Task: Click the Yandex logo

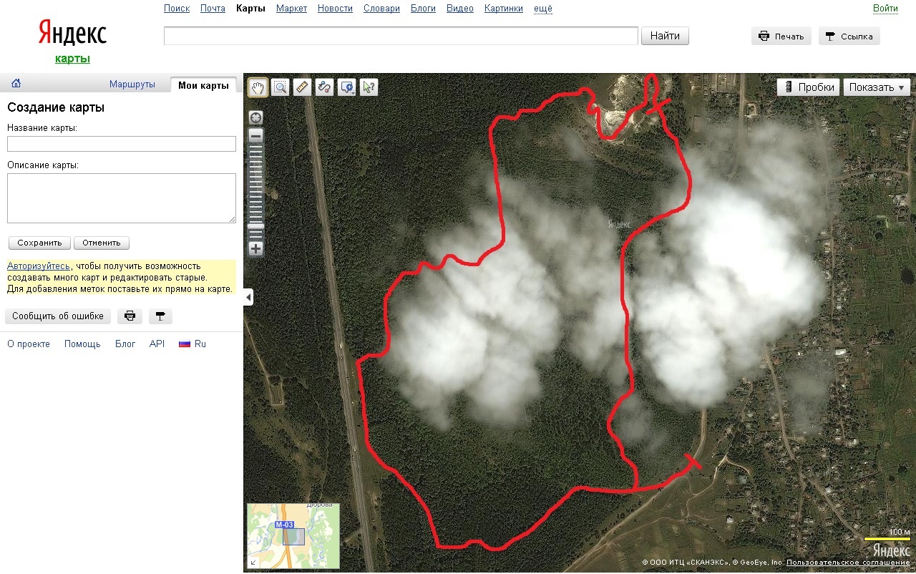Action: (x=72, y=34)
